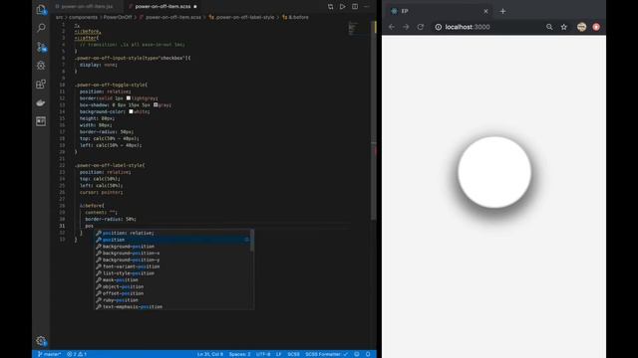The image size is (638, 358).
Task: Bookmark the page with the star icon
Action: tap(564, 27)
